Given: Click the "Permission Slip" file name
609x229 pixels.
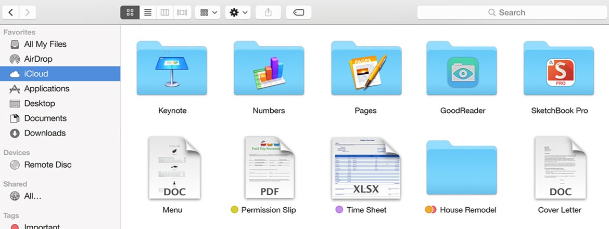Looking at the screenshot, I should pos(269,210).
